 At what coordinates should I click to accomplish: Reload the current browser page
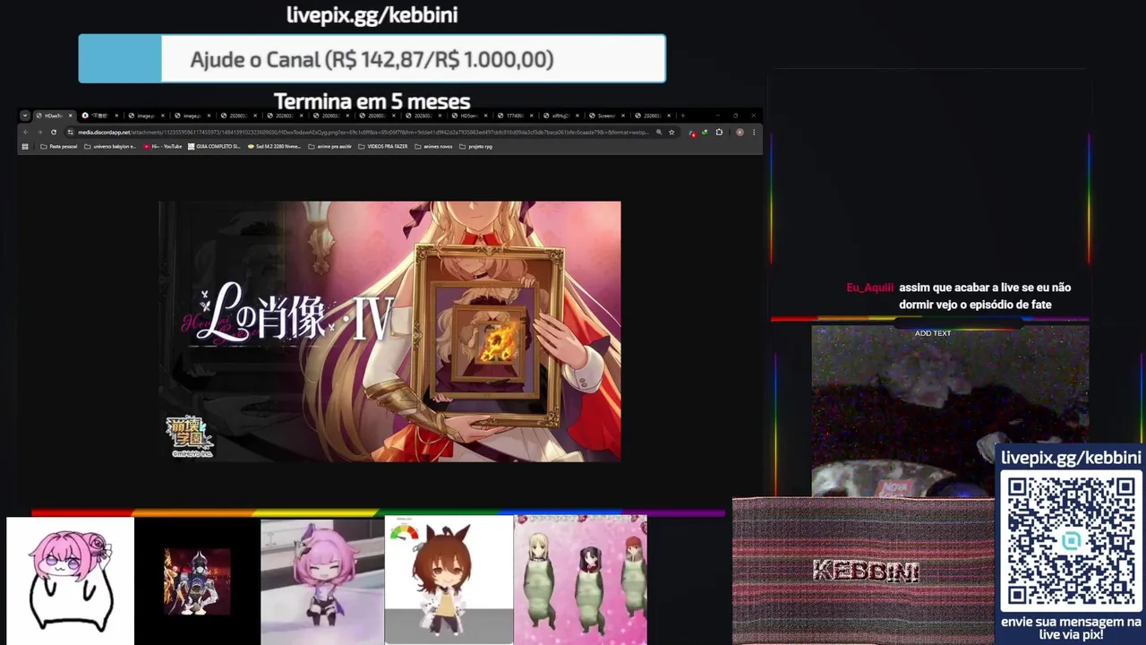point(54,133)
